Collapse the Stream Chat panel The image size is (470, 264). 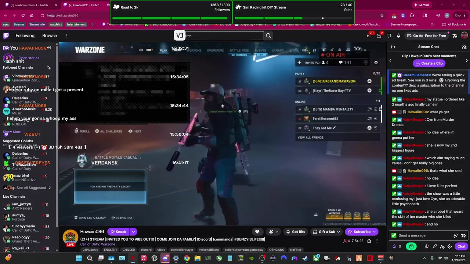(393, 47)
